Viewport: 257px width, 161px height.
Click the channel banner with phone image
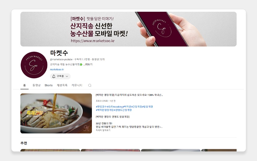[x=128, y=29]
